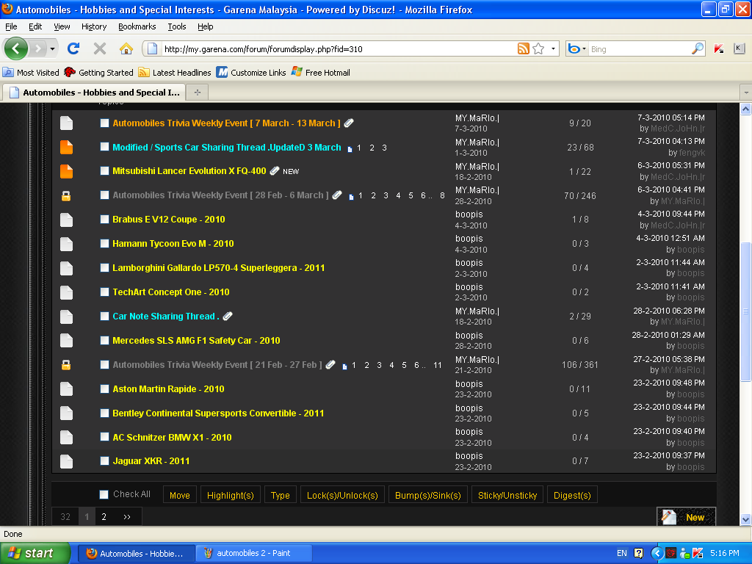
Task: Click the Type moderation button
Action: [280, 495]
